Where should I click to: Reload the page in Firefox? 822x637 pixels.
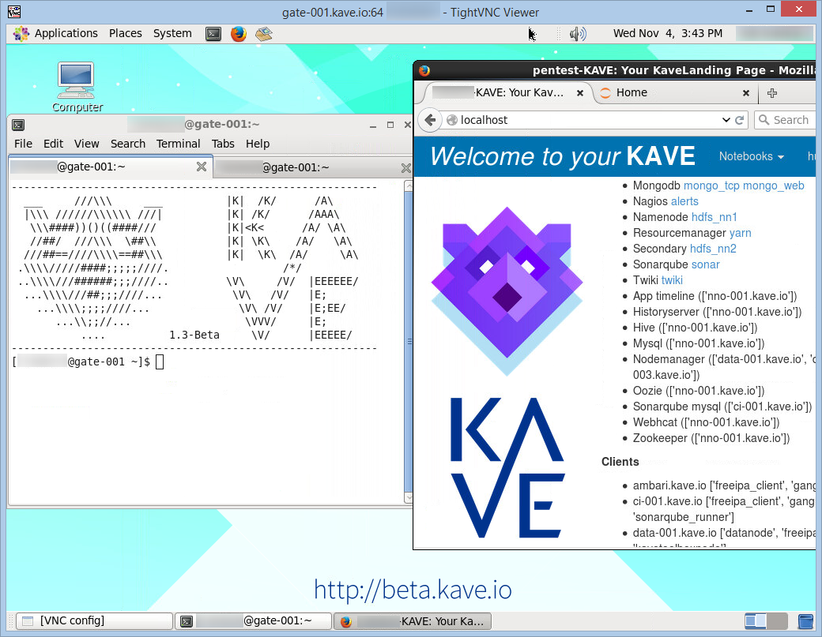pos(740,120)
